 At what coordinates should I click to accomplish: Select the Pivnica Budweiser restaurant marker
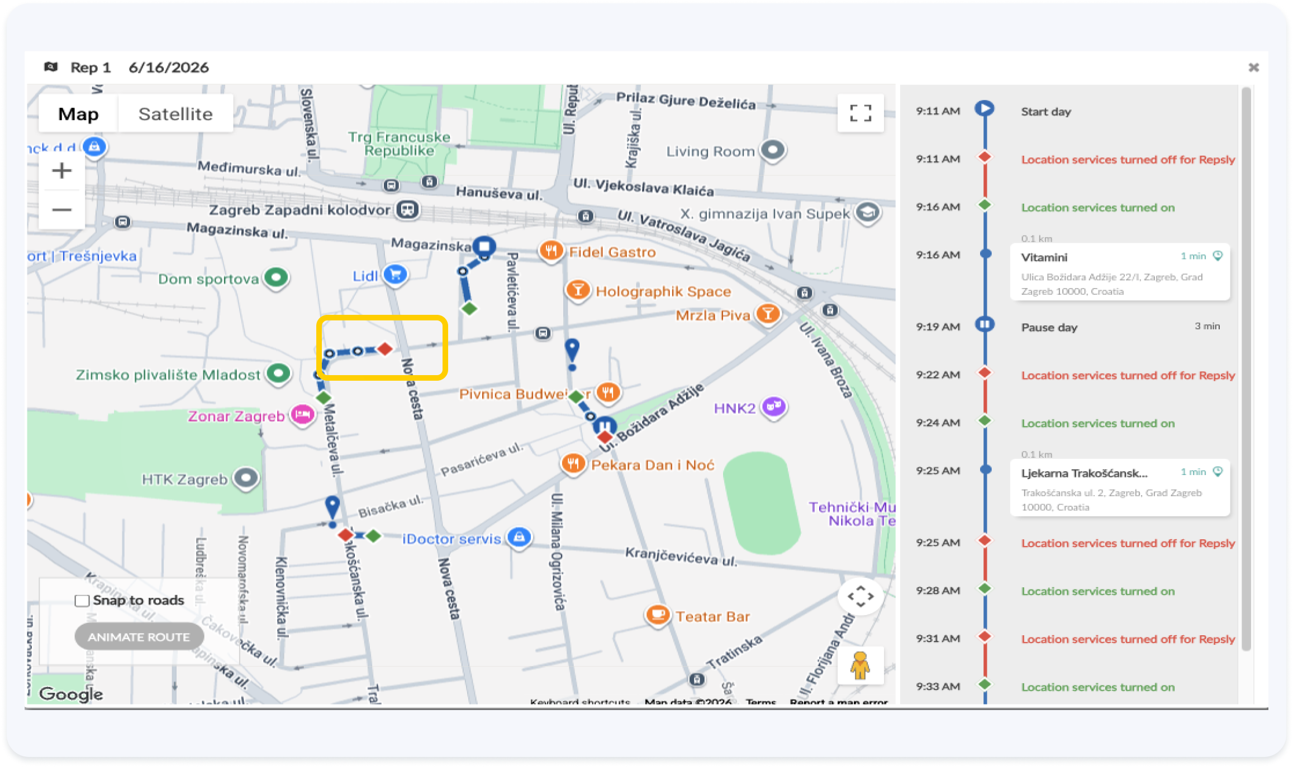[608, 392]
